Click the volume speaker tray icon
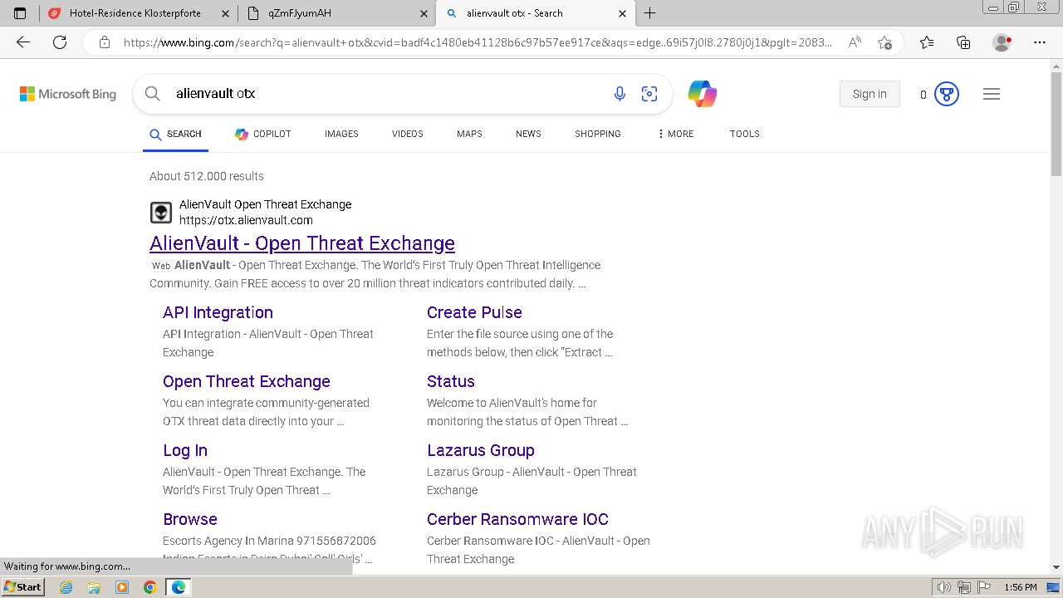Viewport: 1063px width, 598px height. [944, 587]
